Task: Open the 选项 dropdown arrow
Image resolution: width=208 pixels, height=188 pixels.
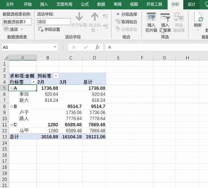Action: coord(22,29)
